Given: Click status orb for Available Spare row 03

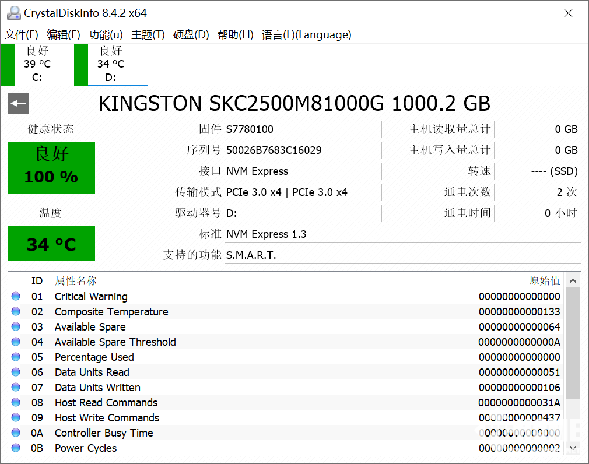Looking at the screenshot, I should (x=16, y=326).
